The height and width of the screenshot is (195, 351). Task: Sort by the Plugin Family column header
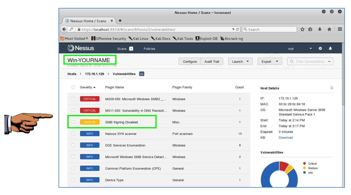point(182,87)
